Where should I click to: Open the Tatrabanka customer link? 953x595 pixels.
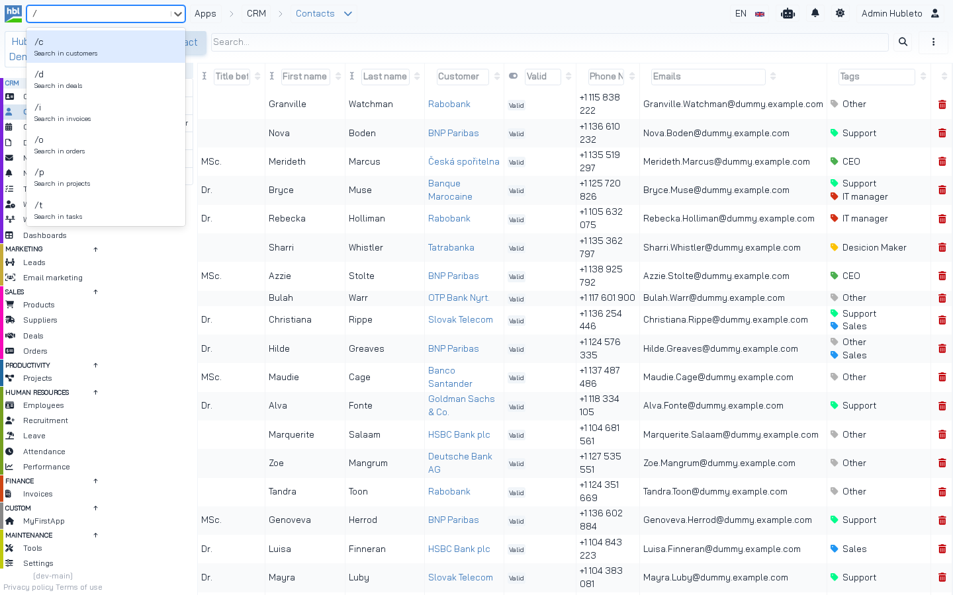pyautogui.click(x=451, y=247)
